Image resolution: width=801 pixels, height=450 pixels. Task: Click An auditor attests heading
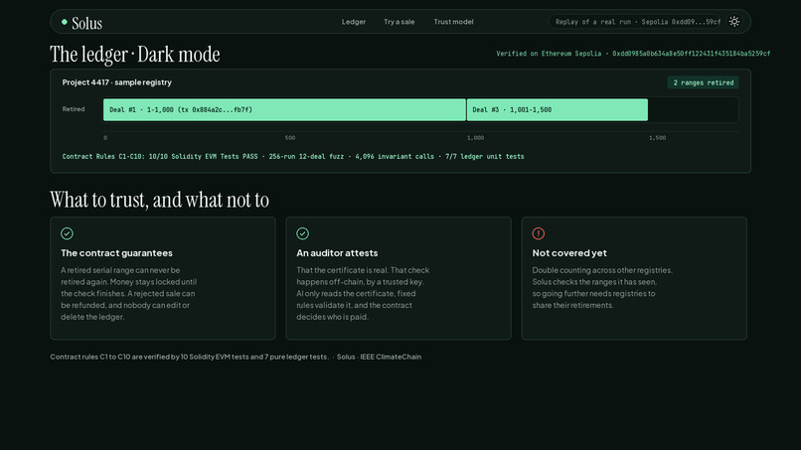337,253
